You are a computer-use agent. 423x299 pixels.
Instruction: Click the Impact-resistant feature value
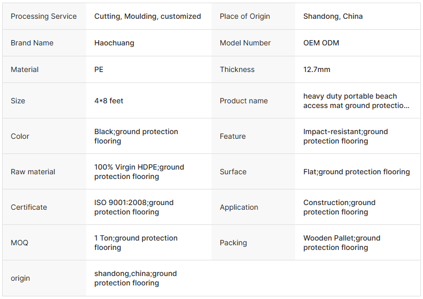345,136
